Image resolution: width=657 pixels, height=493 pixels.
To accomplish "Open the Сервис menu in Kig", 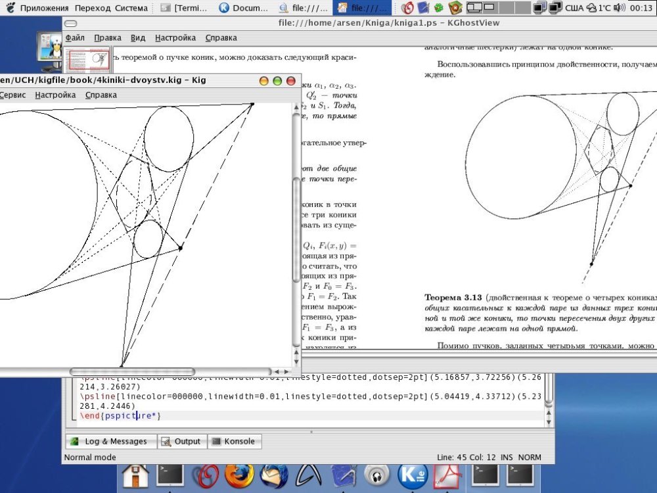I will pos(12,95).
